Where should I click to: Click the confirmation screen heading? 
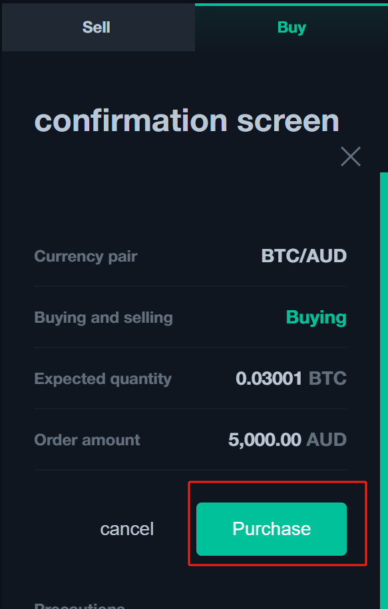[x=186, y=120]
